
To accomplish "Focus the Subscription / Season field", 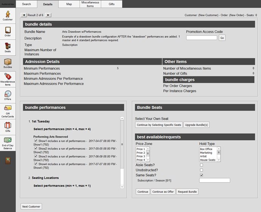I will 214,180.
